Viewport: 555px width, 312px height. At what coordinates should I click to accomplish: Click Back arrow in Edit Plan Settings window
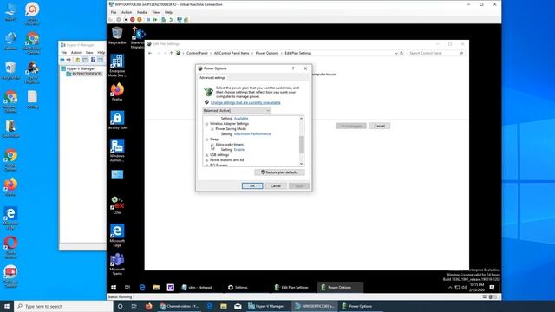pos(150,53)
